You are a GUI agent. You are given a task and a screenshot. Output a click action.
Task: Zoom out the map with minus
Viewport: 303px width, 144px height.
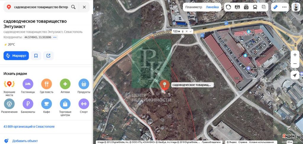pyautogui.click(x=295, y=64)
